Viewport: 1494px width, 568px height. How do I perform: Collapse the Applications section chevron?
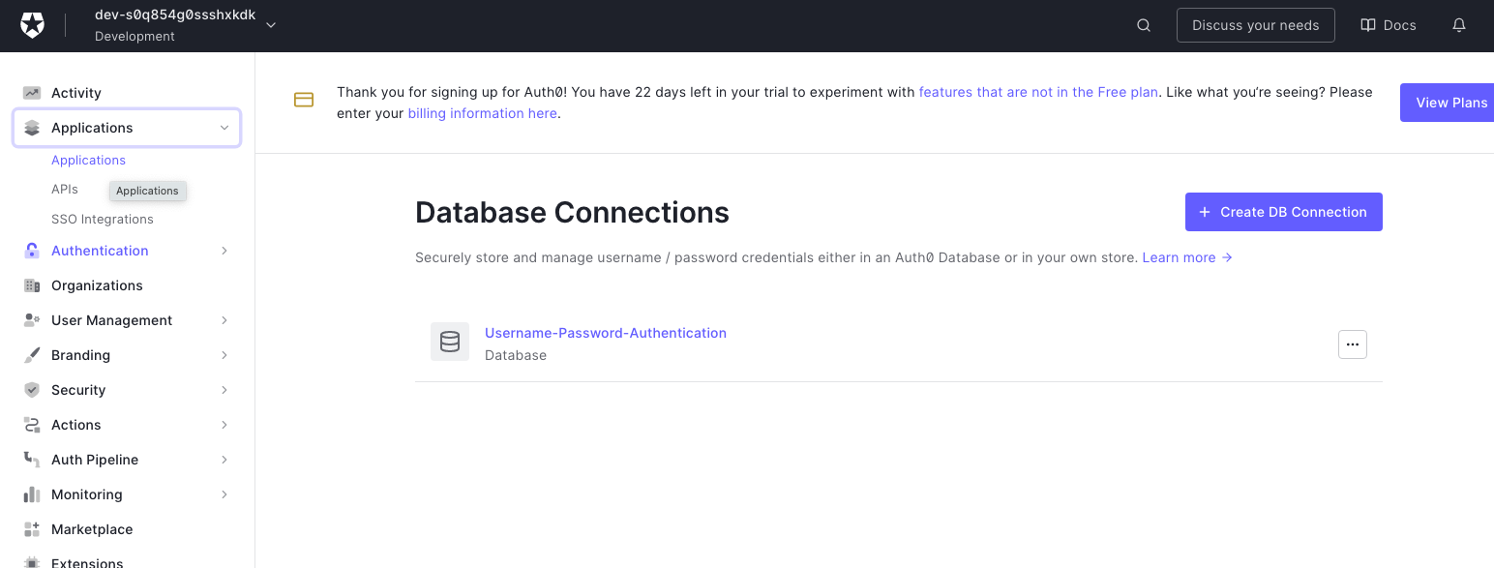pyautogui.click(x=224, y=127)
